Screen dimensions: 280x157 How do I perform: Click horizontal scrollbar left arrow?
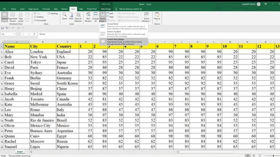(178, 152)
